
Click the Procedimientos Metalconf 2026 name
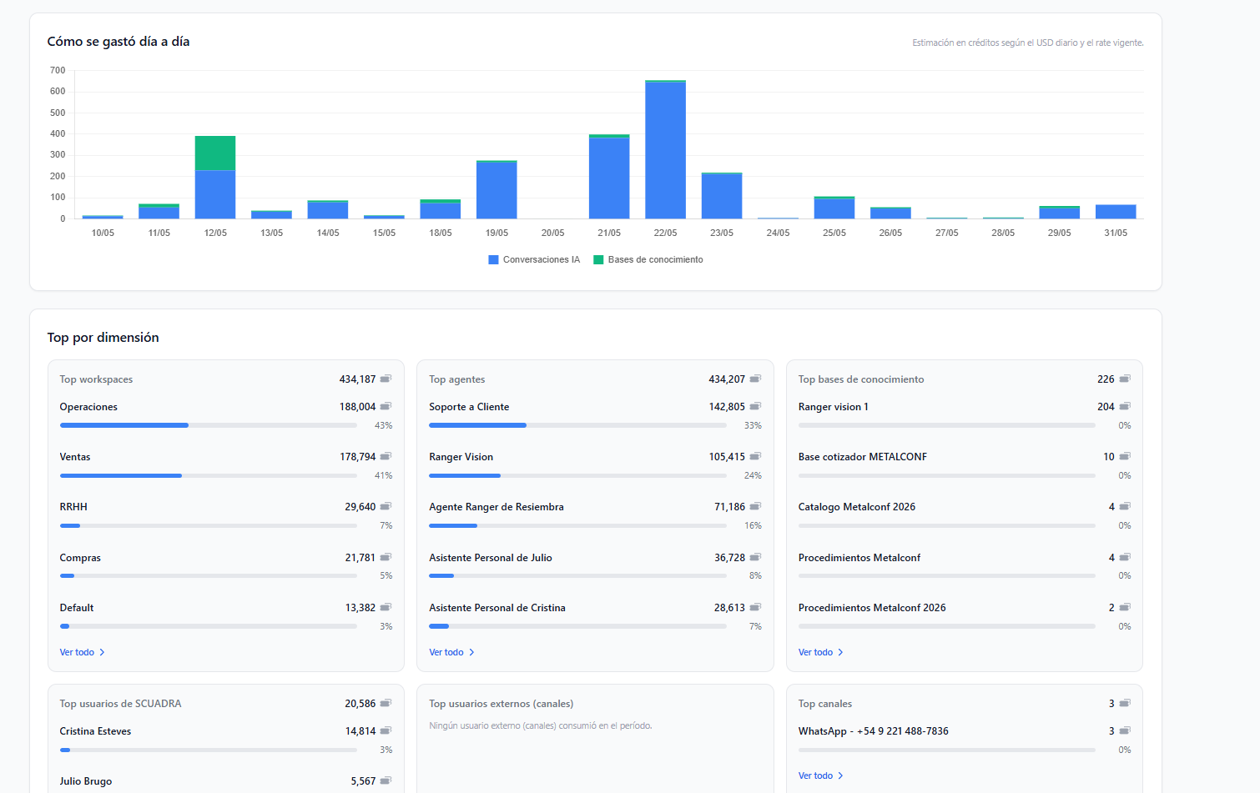[x=872, y=608]
